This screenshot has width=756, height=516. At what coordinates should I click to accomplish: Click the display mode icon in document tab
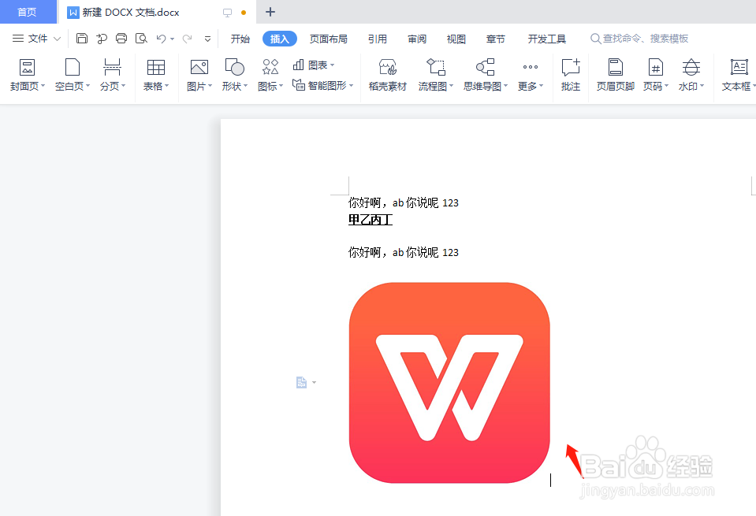(x=227, y=13)
